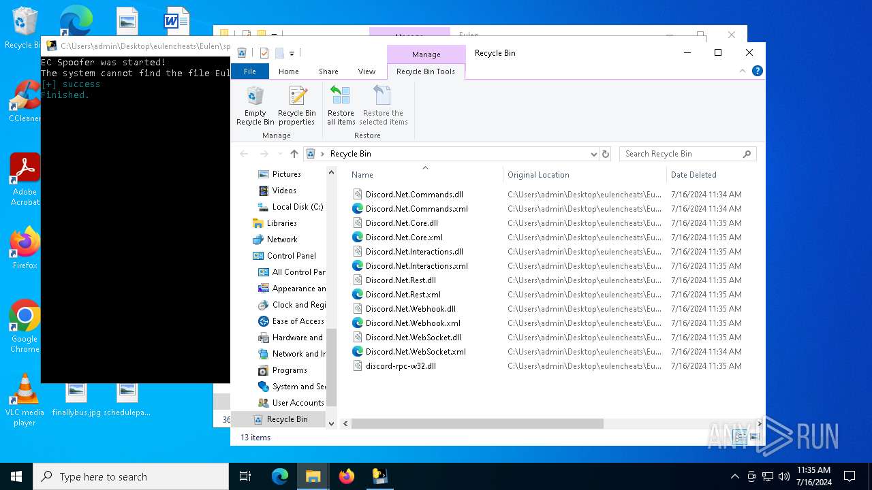
Task: Click the New folder quick access icon
Action: [x=279, y=53]
